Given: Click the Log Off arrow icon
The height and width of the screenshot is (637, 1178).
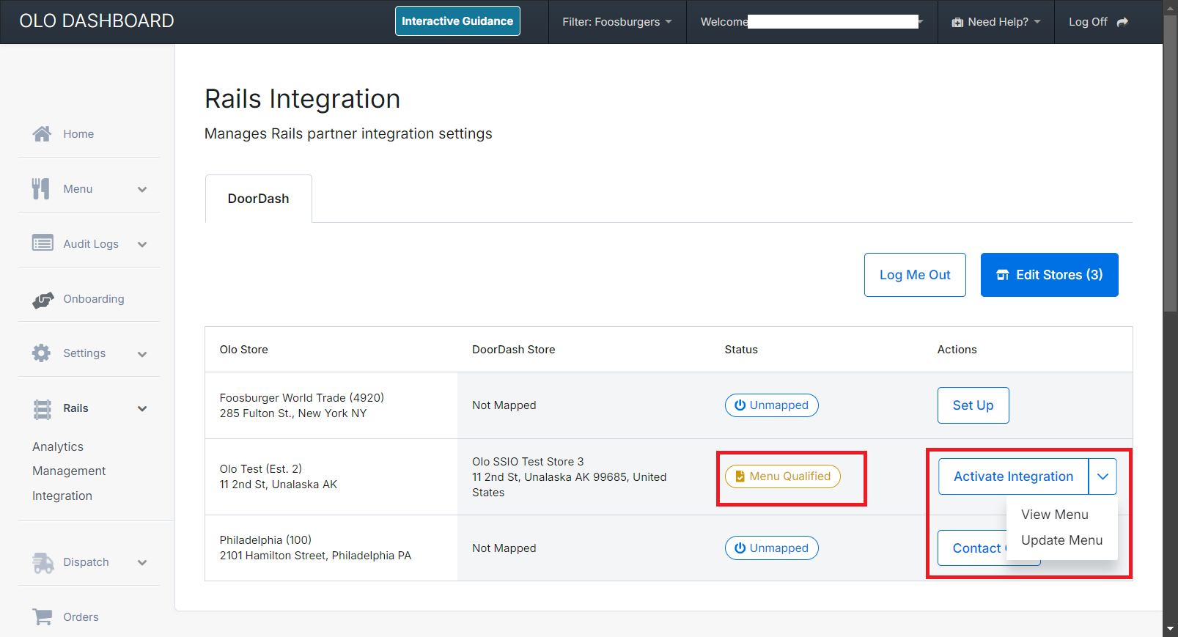Looking at the screenshot, I should tap(1122, 22).
